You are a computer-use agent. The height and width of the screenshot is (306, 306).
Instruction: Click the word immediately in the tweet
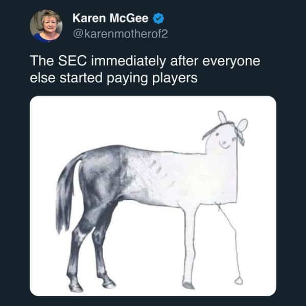pos(128,61)
